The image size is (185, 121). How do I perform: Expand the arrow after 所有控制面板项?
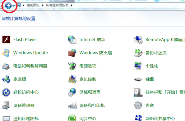72,5
